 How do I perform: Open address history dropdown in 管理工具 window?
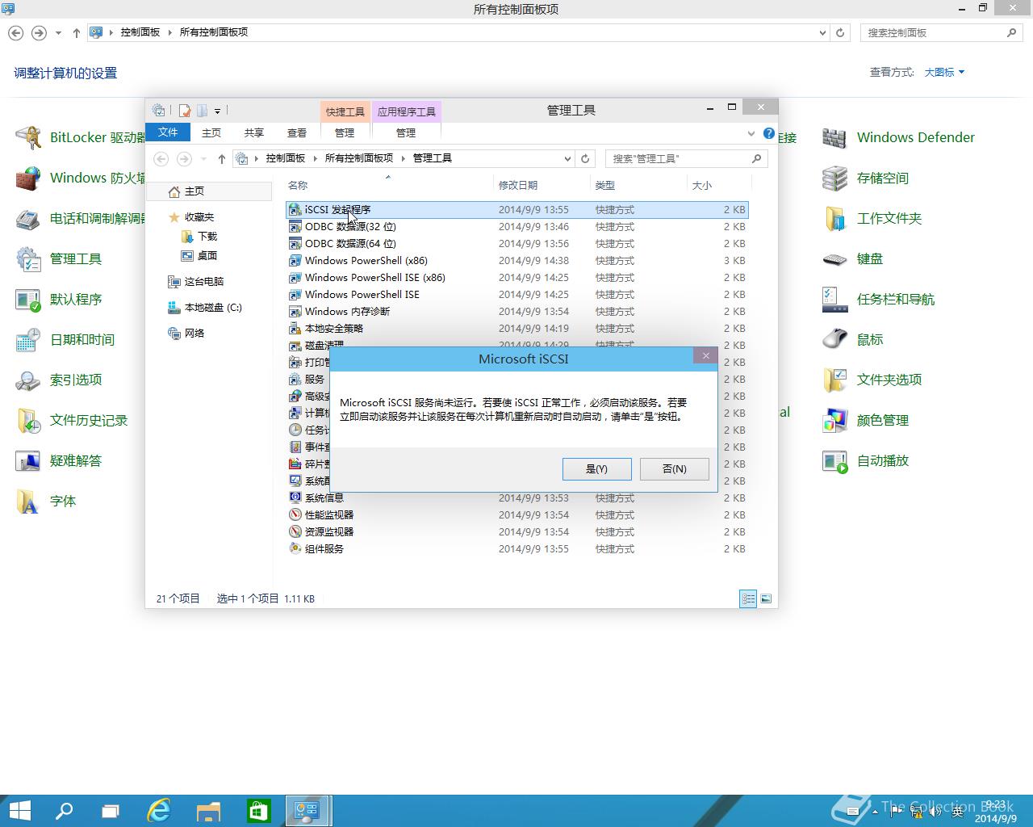(567, 158)
